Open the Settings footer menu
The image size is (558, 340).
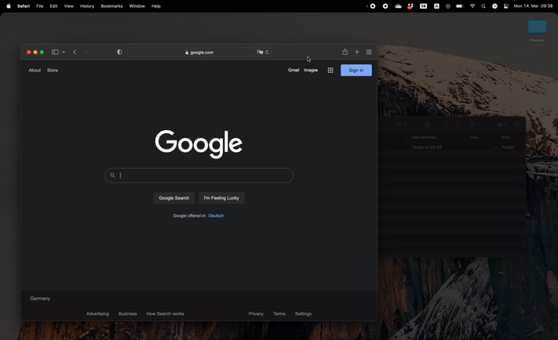(303, 314)
